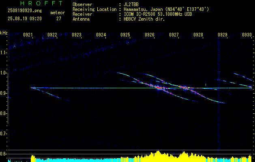The height and width of the screenshot is (162, 255).
Task: Click the 0924 time marker
Action: tap(101, 34)
